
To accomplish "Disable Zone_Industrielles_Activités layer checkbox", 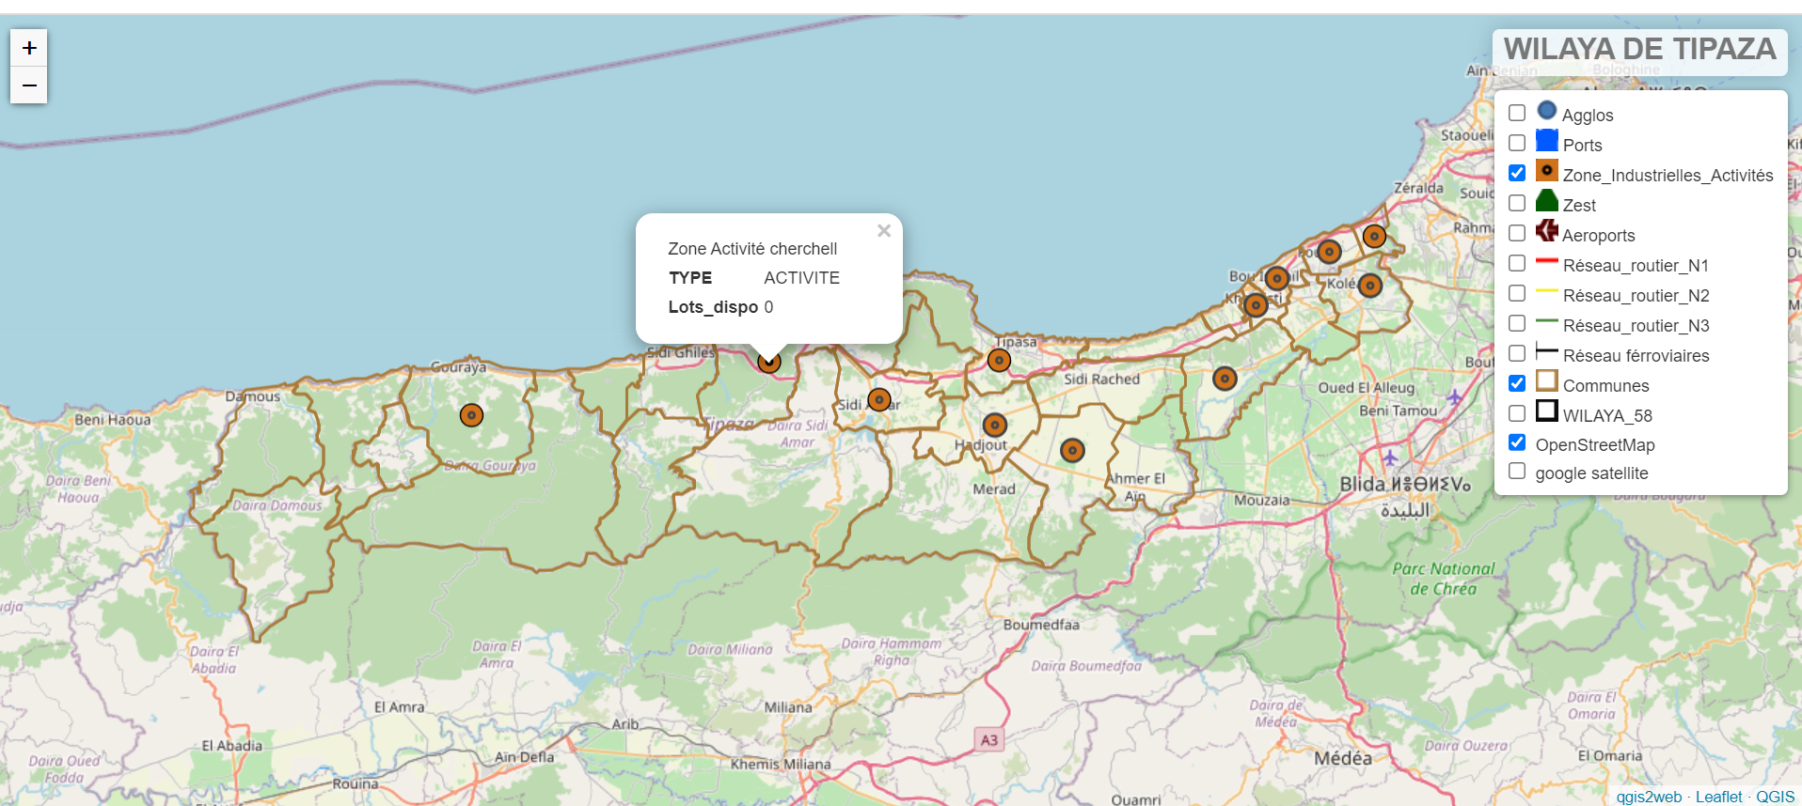I will 1517,174.
